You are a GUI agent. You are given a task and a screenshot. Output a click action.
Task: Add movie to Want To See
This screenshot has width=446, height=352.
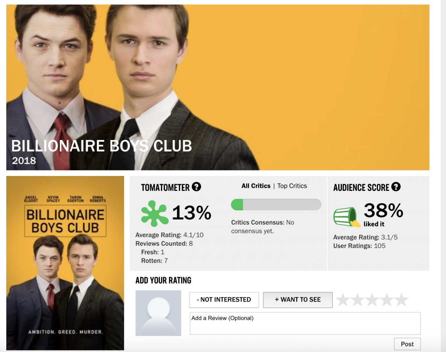298,300
